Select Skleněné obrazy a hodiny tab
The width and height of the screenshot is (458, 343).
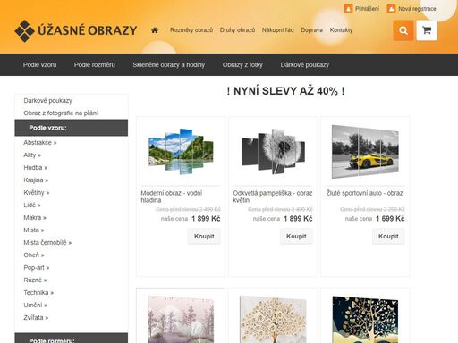(169, 64)
